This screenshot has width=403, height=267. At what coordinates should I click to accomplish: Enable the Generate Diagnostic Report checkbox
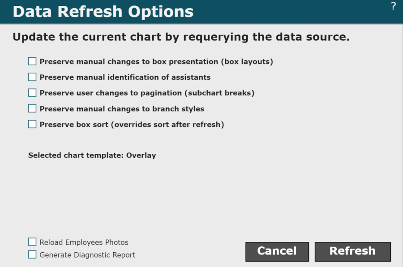(32, 254)
